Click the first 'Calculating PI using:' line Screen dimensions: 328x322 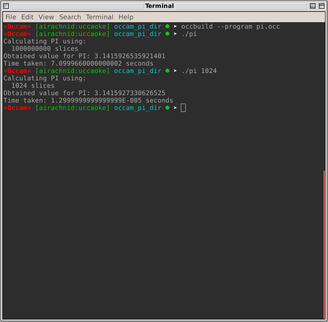point(44,41)
